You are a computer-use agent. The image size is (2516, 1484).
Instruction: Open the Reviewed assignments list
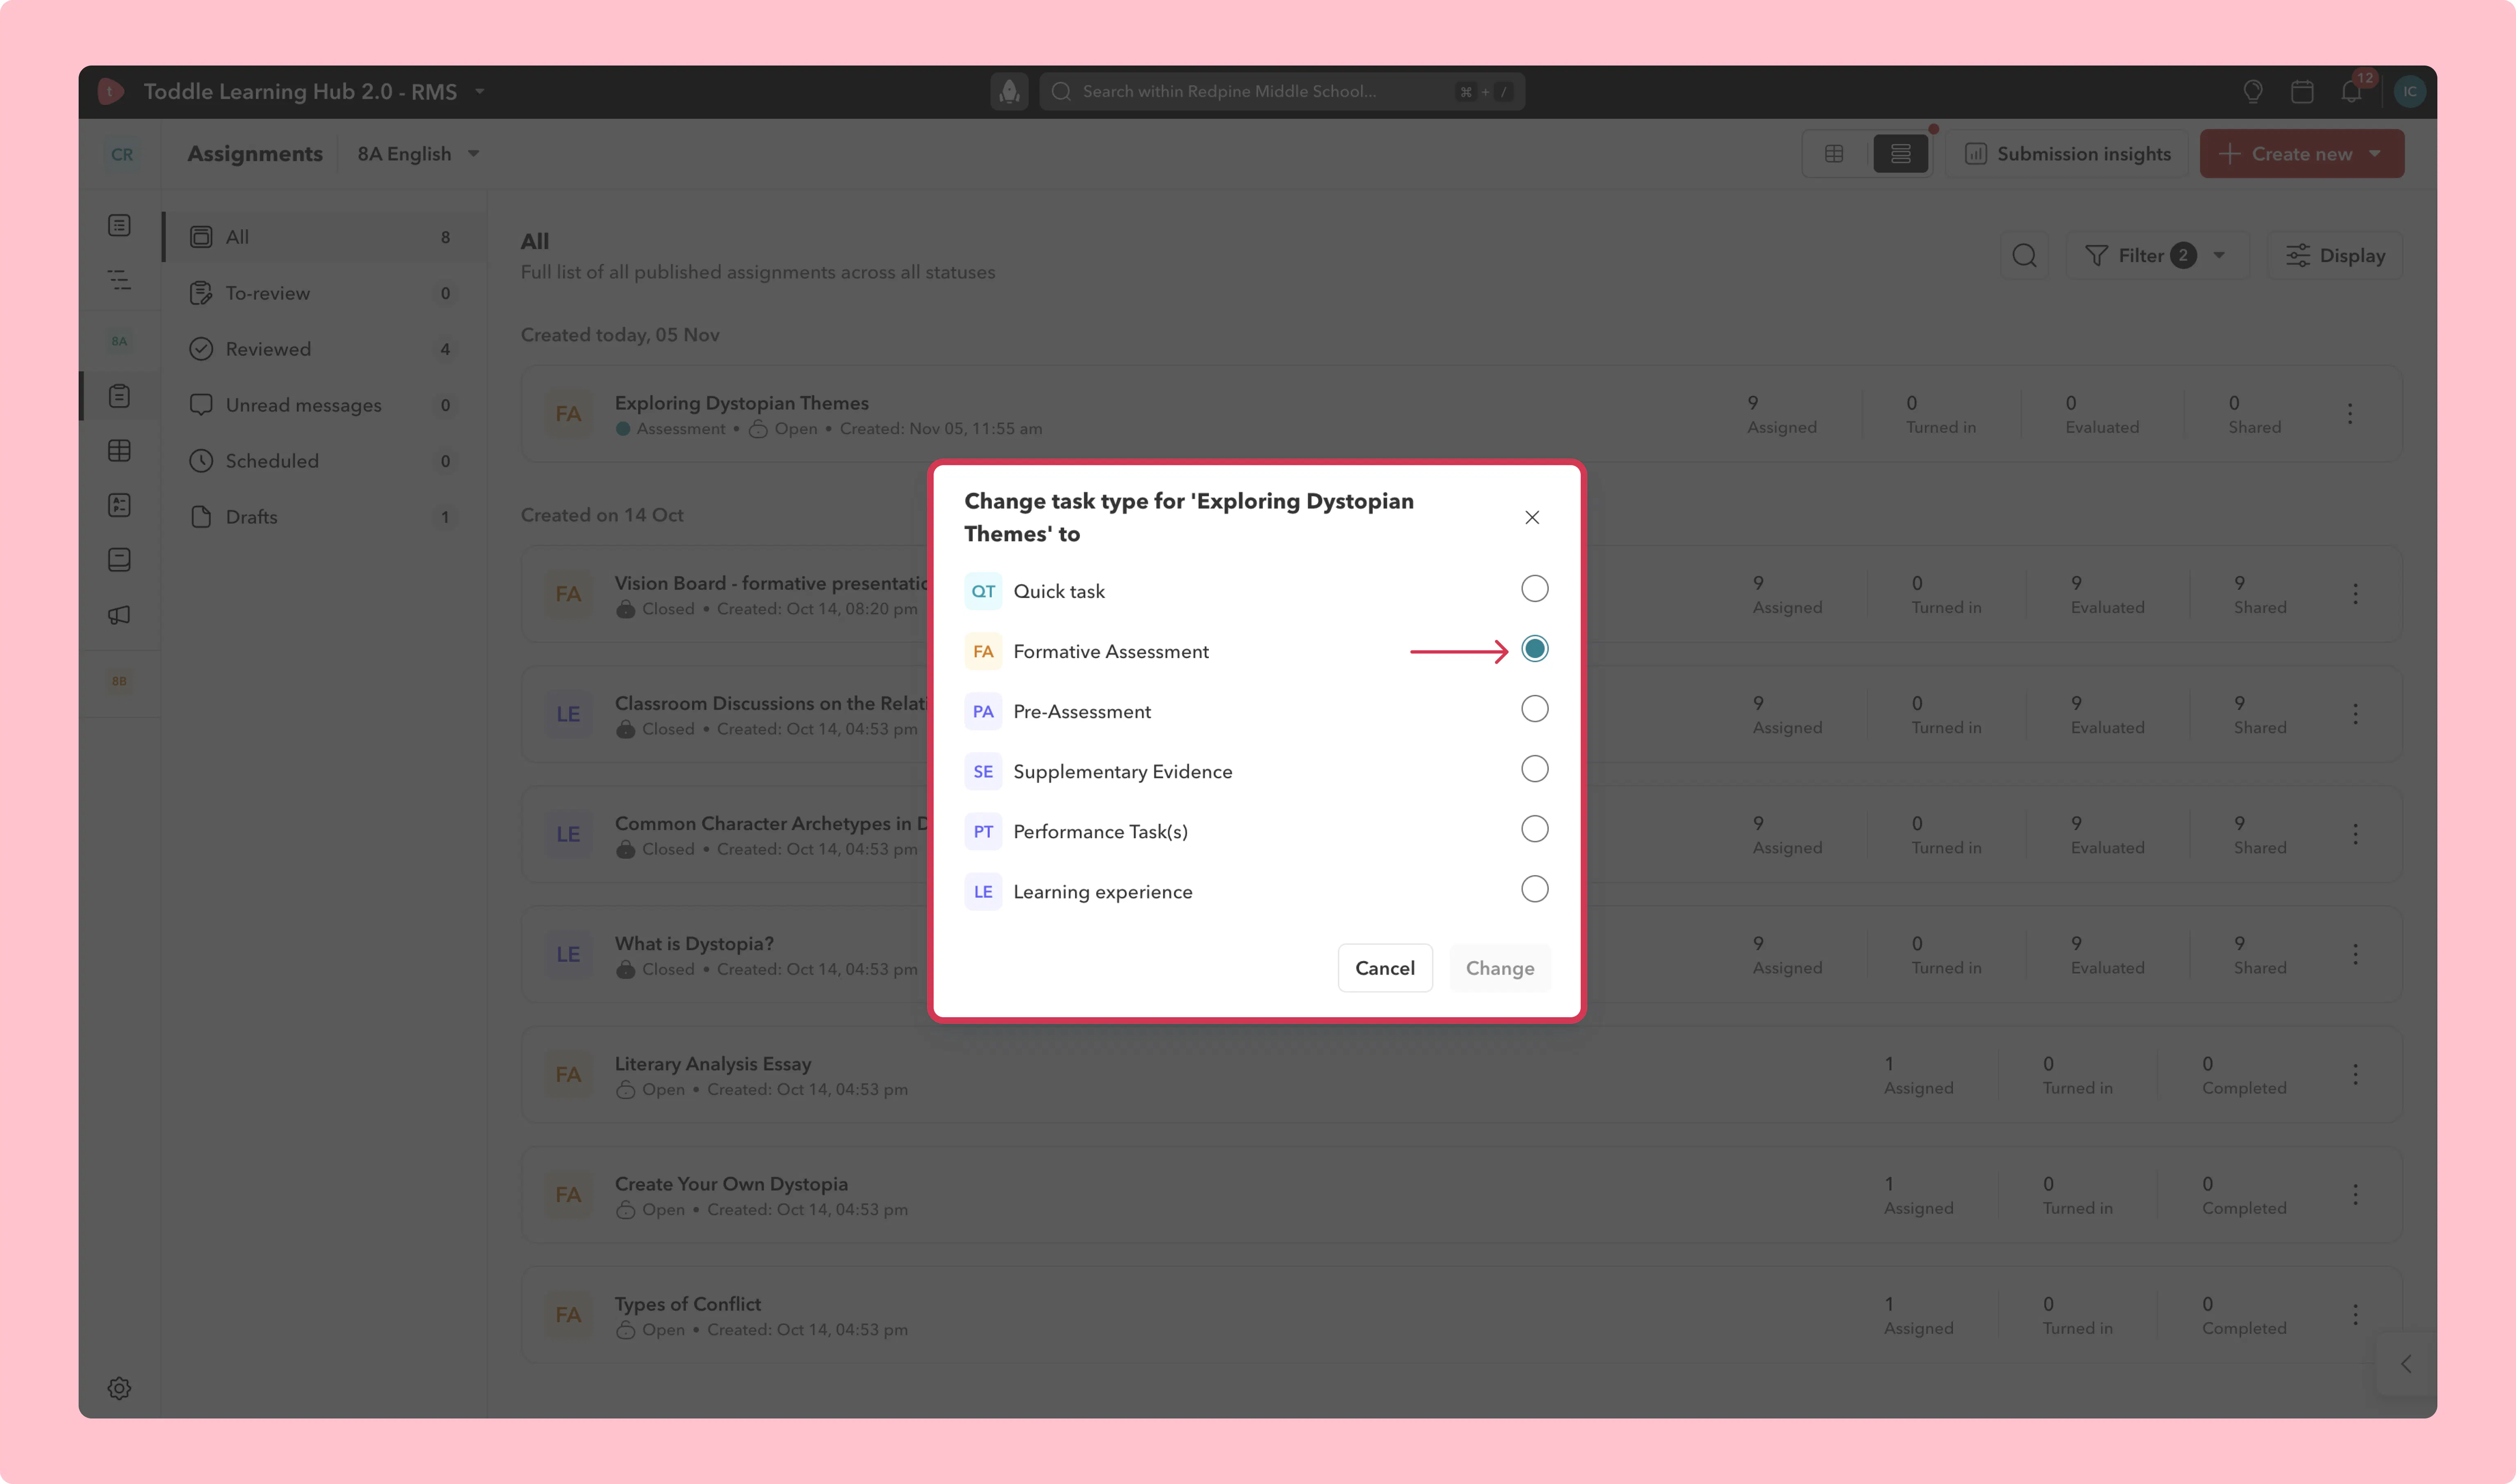coord(324,349)
